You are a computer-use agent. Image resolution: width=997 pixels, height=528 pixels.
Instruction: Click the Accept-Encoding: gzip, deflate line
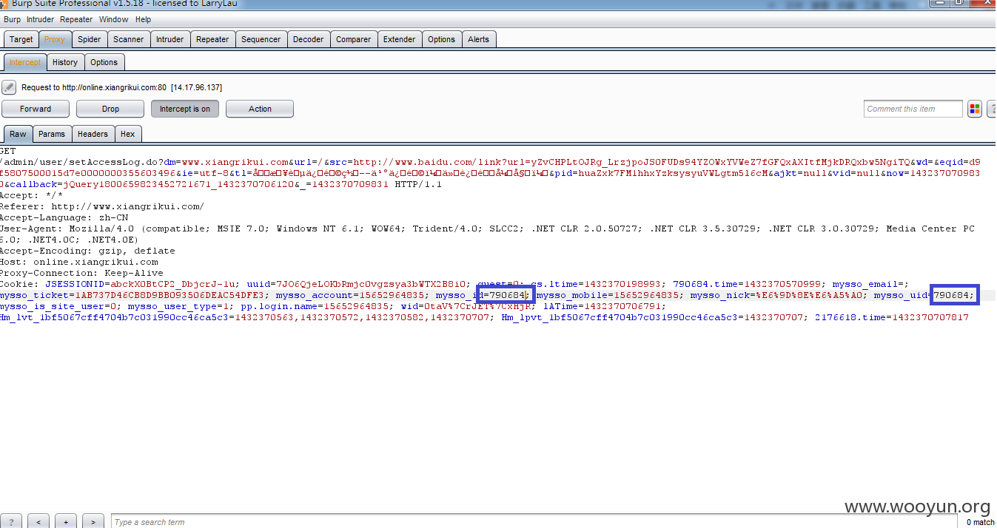[87, 251]
